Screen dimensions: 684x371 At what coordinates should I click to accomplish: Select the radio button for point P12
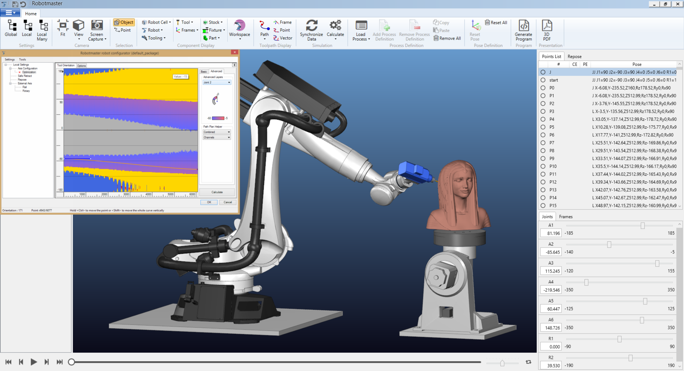[543, 182]
